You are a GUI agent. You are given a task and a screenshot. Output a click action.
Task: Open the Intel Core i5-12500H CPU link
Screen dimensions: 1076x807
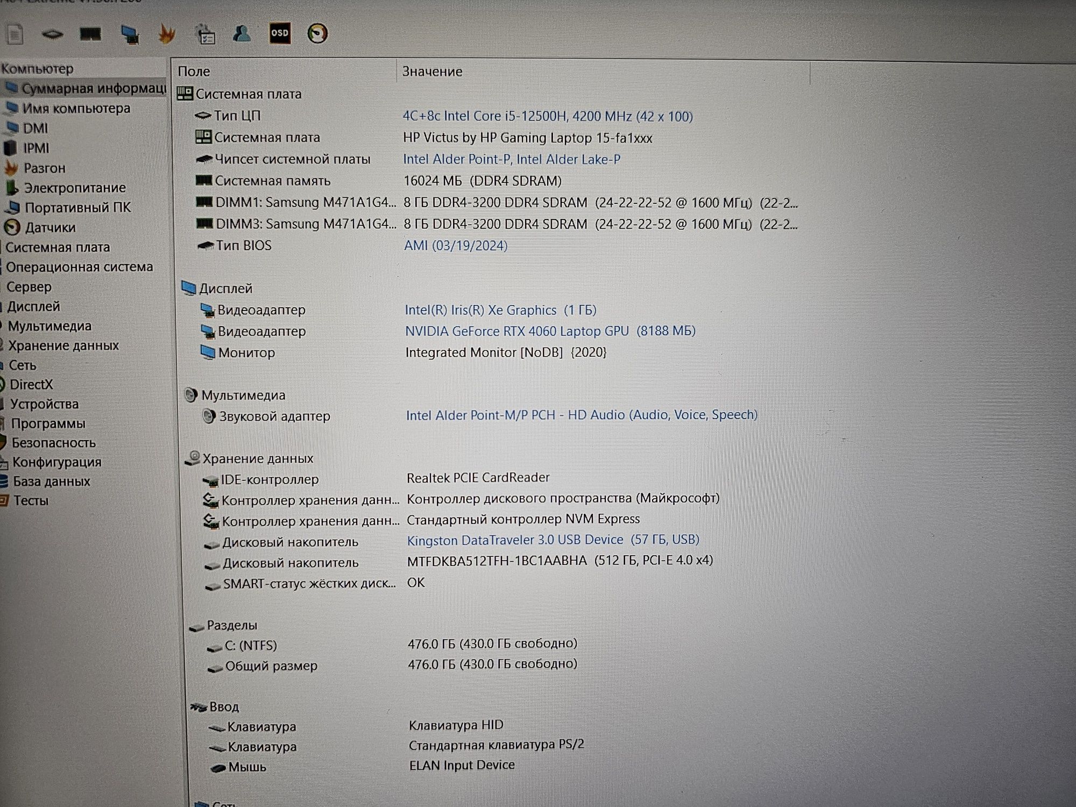[x=548, y=116]
